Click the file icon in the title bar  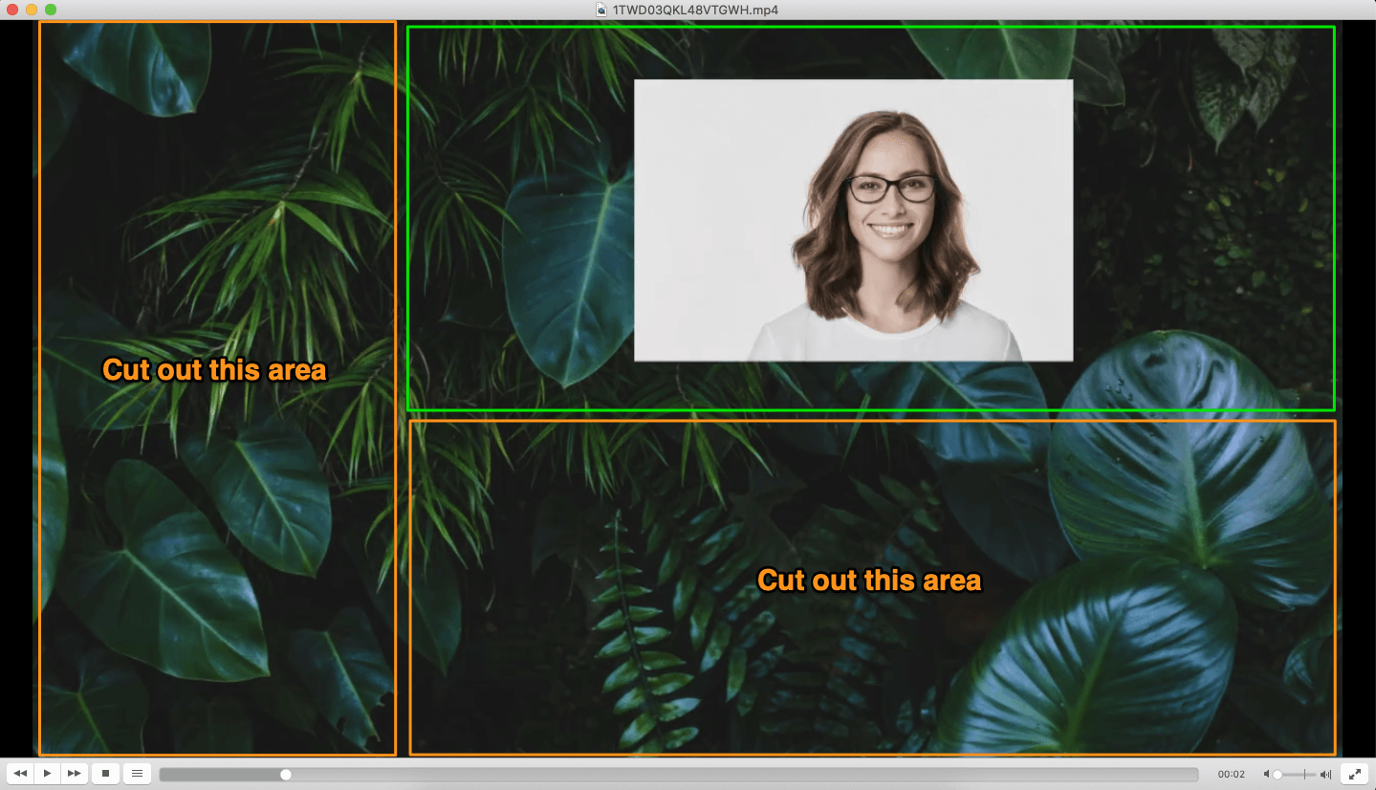point(601,10)
